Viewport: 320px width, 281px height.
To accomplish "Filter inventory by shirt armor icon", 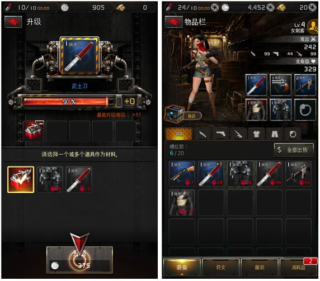I will [256, 134].
